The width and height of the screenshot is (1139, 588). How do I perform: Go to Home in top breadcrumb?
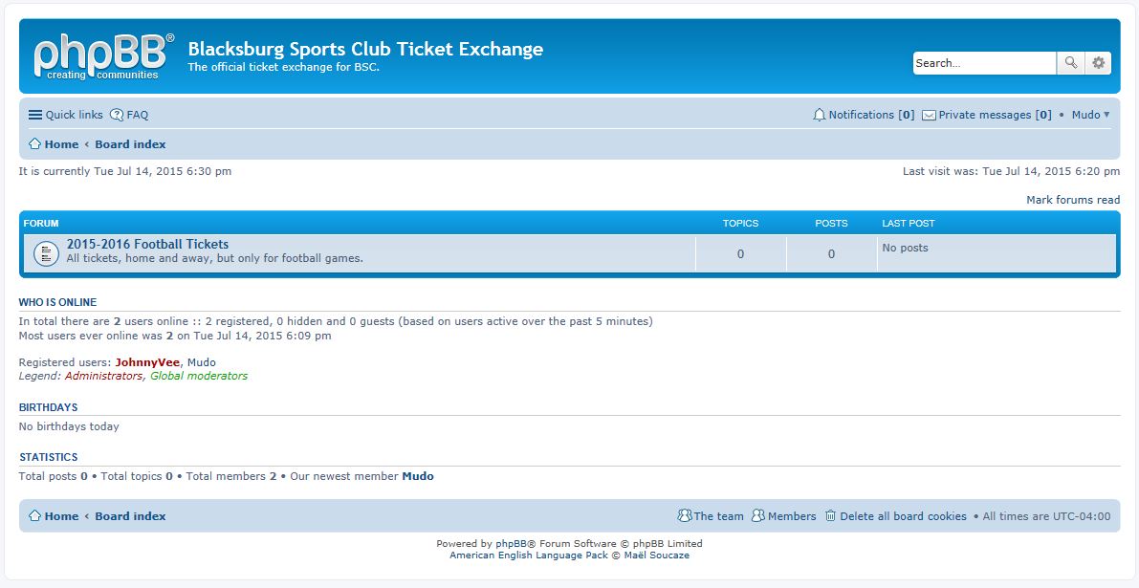(61, 144)
